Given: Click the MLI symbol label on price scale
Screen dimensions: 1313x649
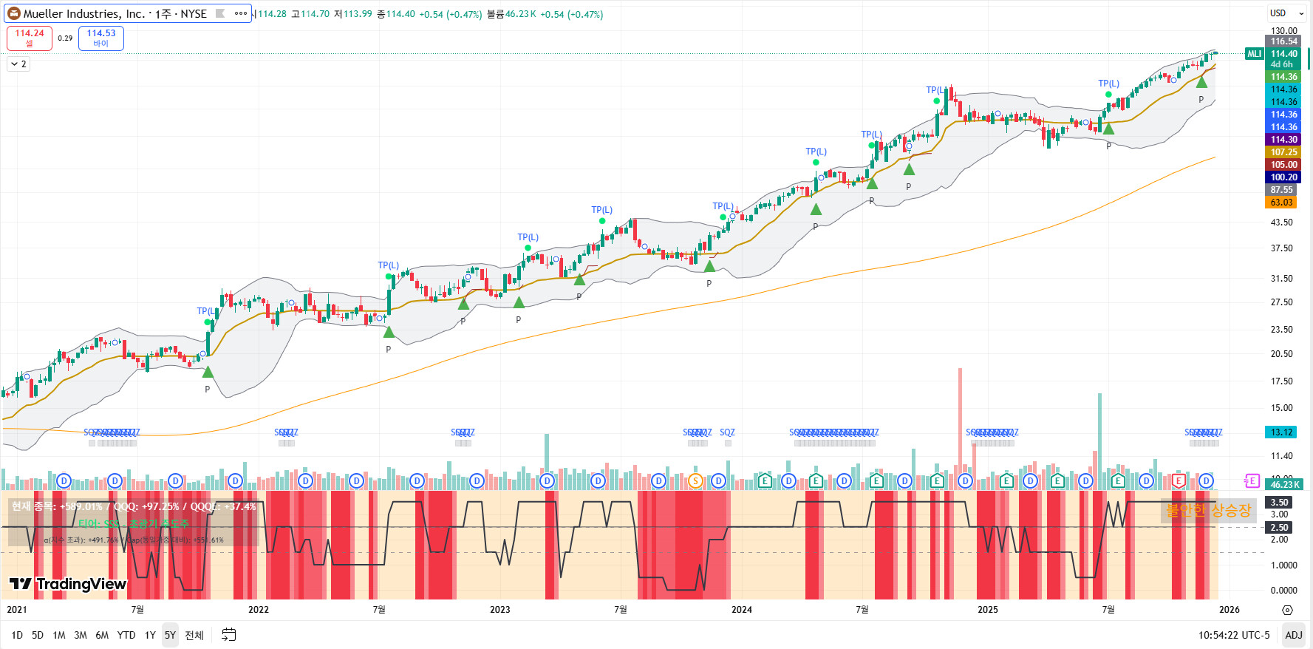Looking at the screenshot, I should 1255,54.
